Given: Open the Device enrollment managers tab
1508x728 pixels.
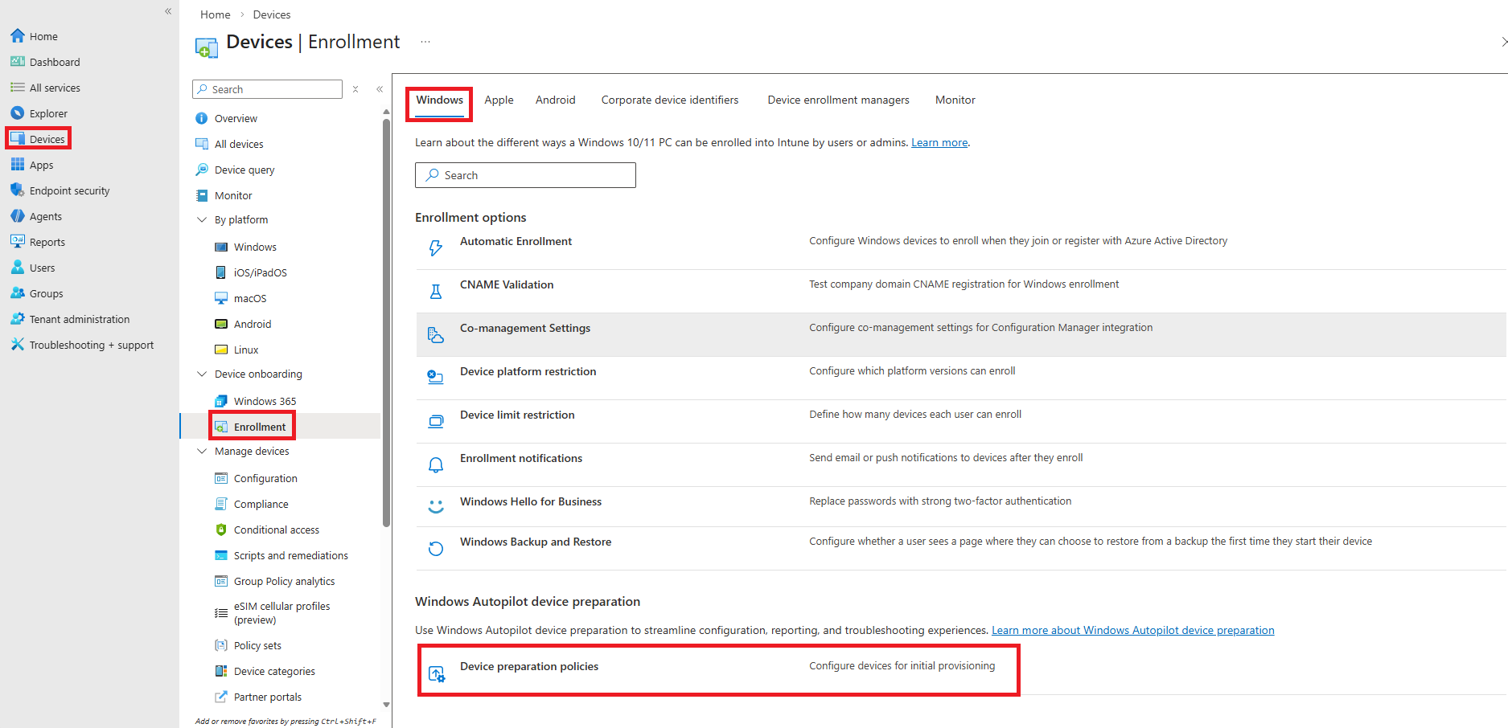Looking at the screenshot, I should (x=839, y=100).
